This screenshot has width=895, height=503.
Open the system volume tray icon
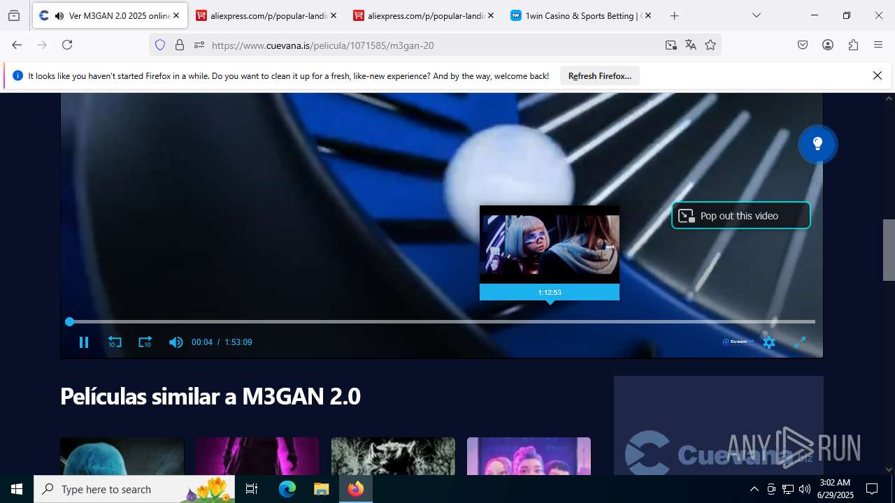tap(805, 489)
